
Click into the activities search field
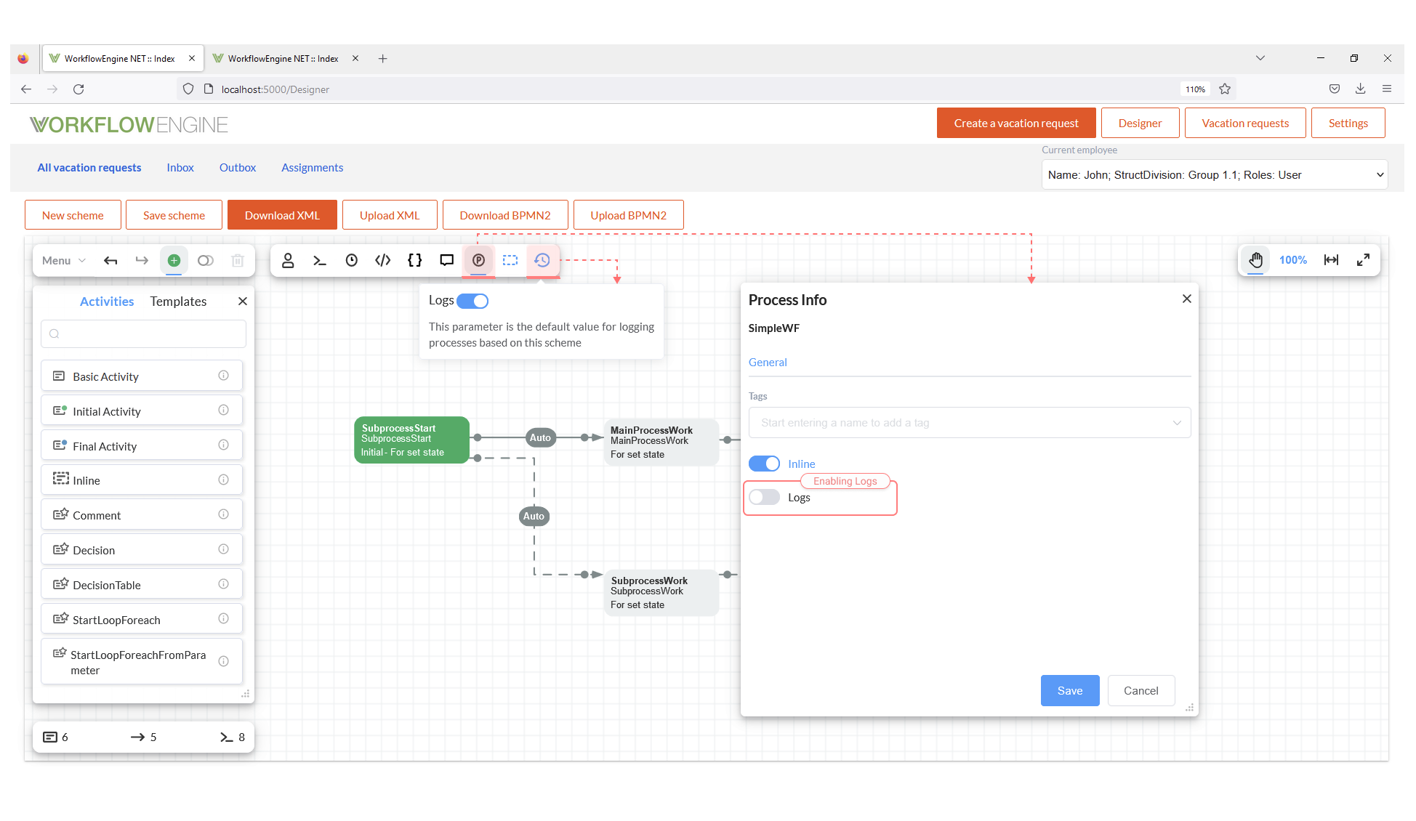tap(143, 334)
